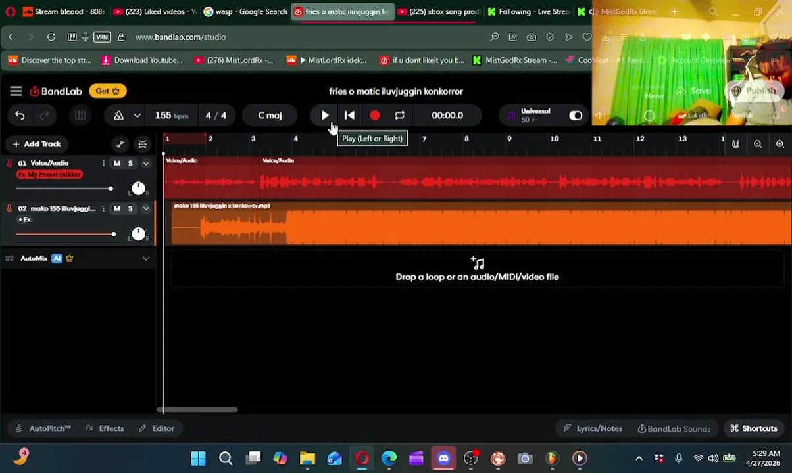This screenshot has height=473, width=792.
Task: Toggle the metronome icon
Action: 119,116
